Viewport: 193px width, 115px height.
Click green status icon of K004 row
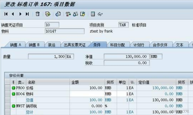tap(13, 94)
